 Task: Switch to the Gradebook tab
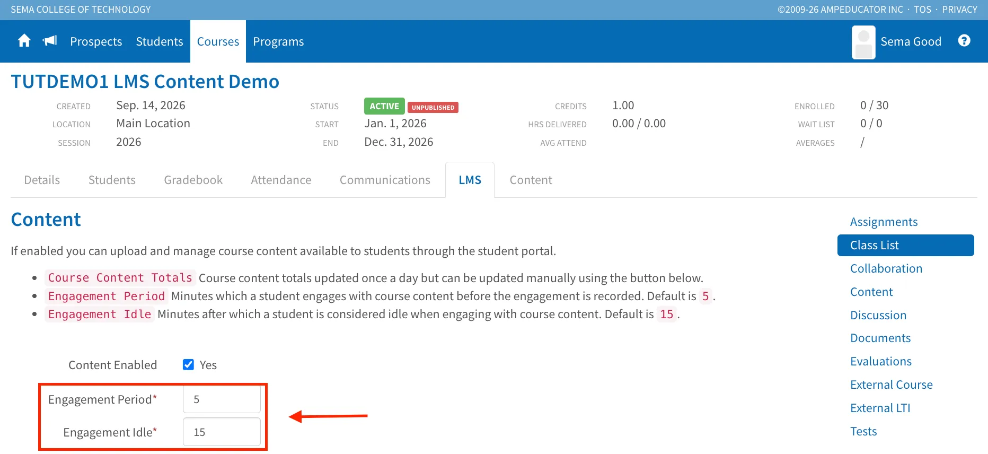point(193,180)
